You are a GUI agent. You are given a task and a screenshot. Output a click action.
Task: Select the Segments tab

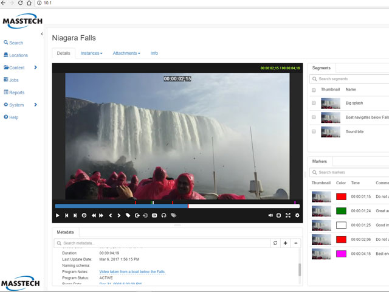[322, 68]
